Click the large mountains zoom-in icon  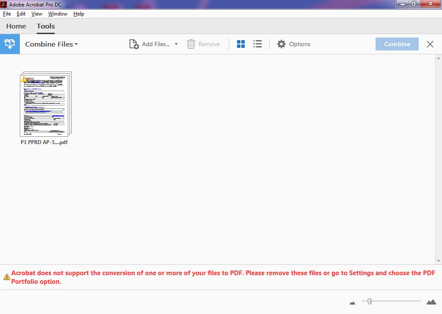(431, 302)
